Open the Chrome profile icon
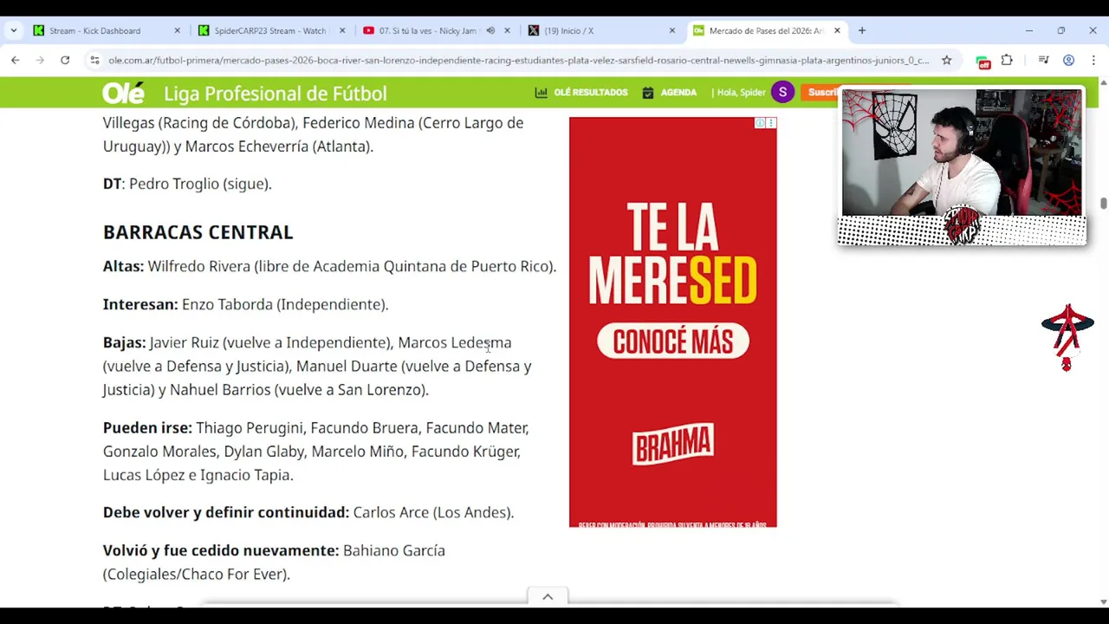This screenshot has width=1109, height=624. 1068,60
